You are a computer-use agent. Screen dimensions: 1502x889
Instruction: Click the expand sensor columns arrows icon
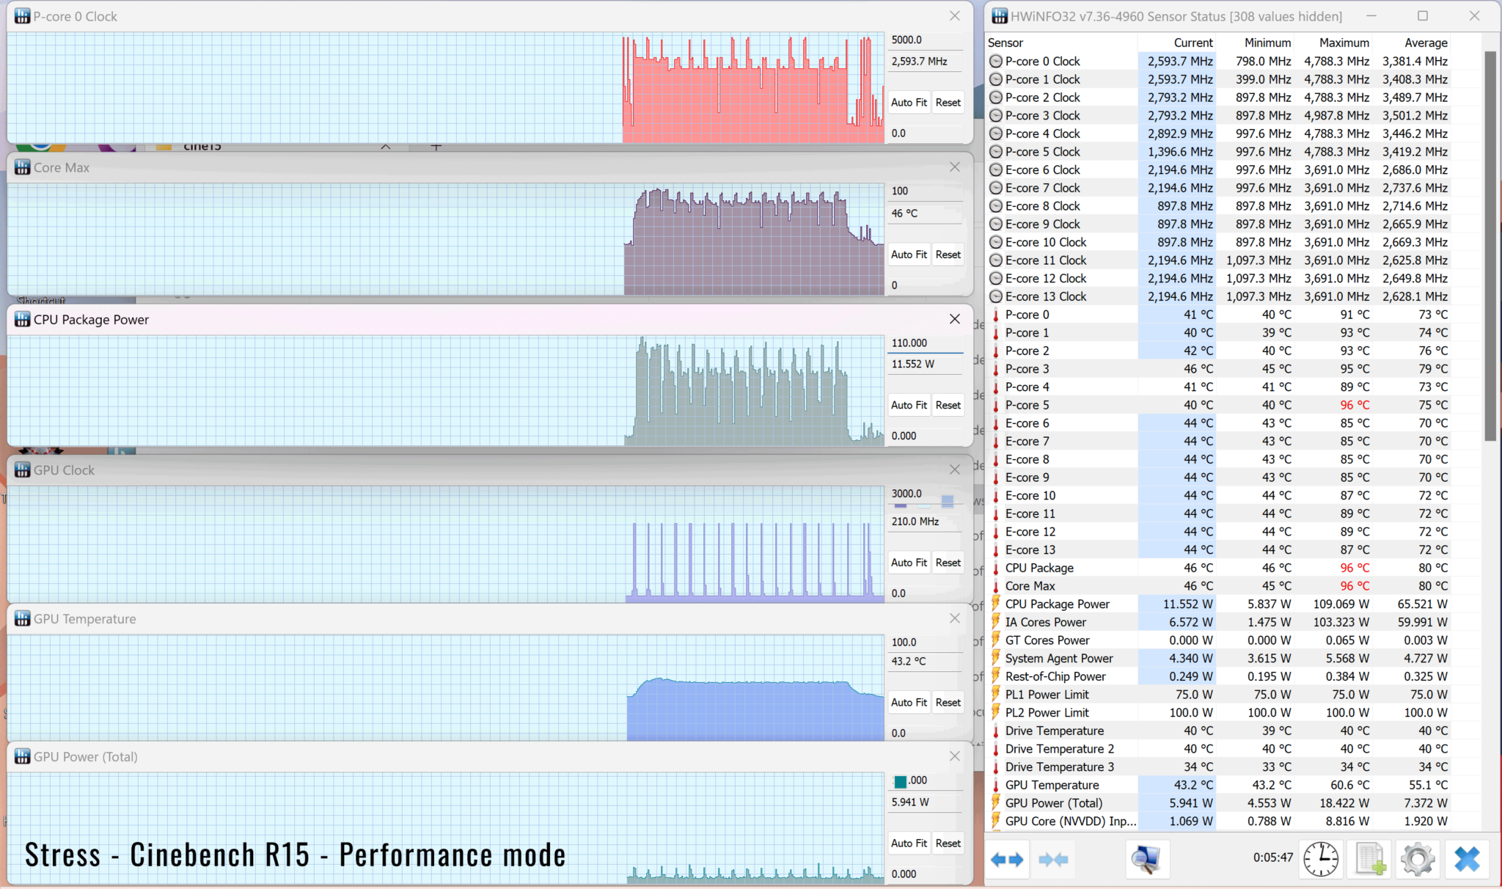point(1007,859)
